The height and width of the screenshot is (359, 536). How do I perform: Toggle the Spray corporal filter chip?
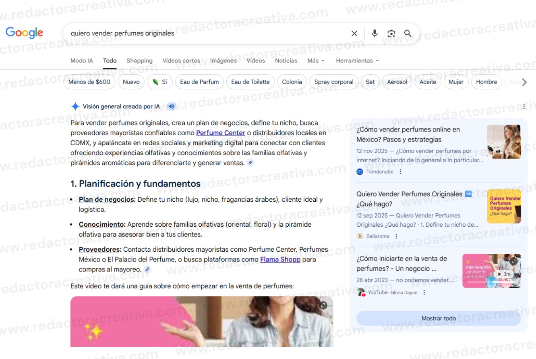click(334, 82)
